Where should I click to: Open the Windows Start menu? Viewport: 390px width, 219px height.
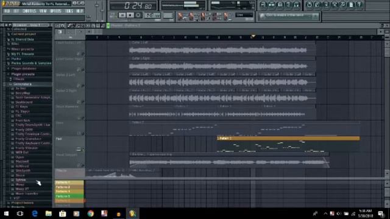(6, 214)
